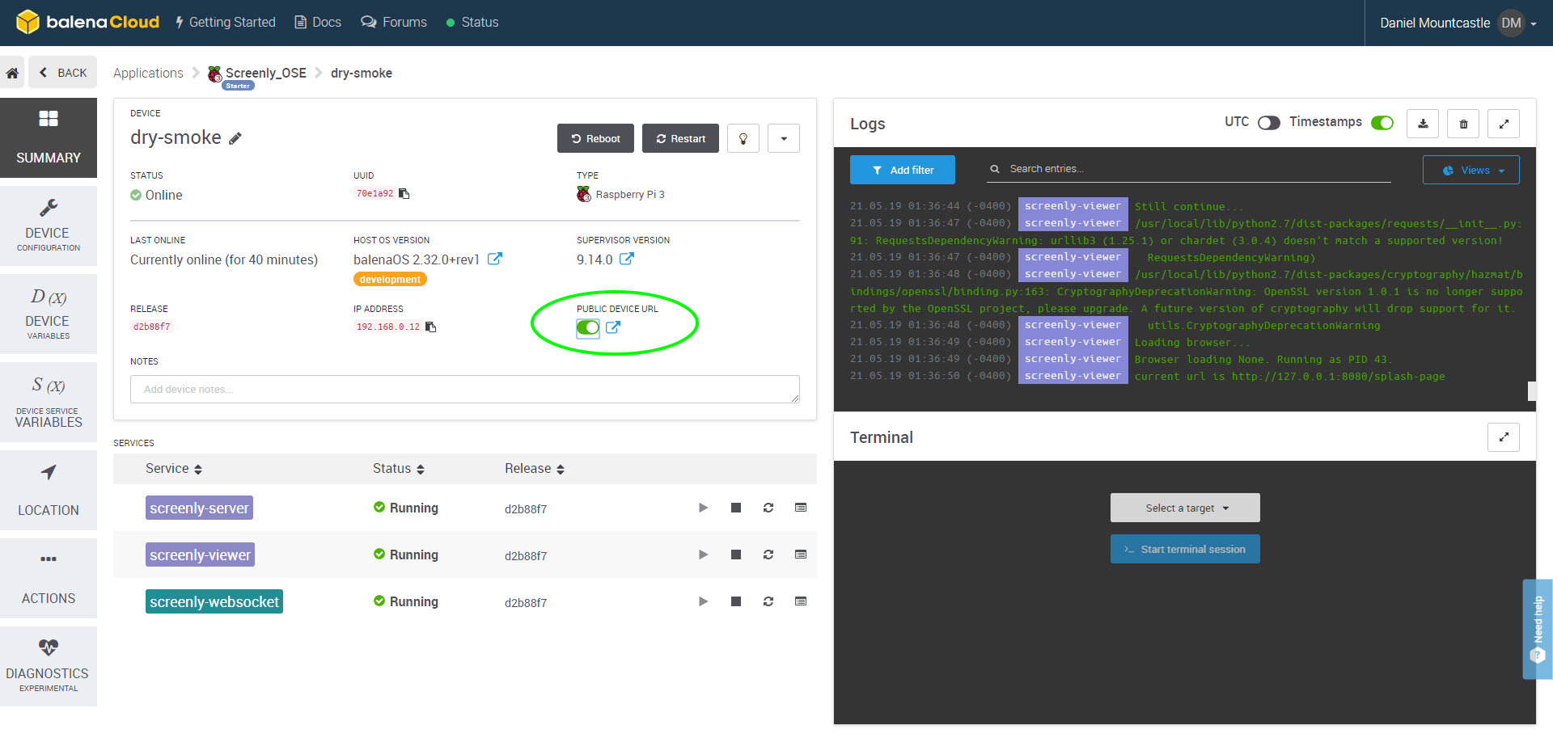Viewport: 1553px width, 738px height.
Task: Clear logs with the trash icon
Action: [1463, 124]
